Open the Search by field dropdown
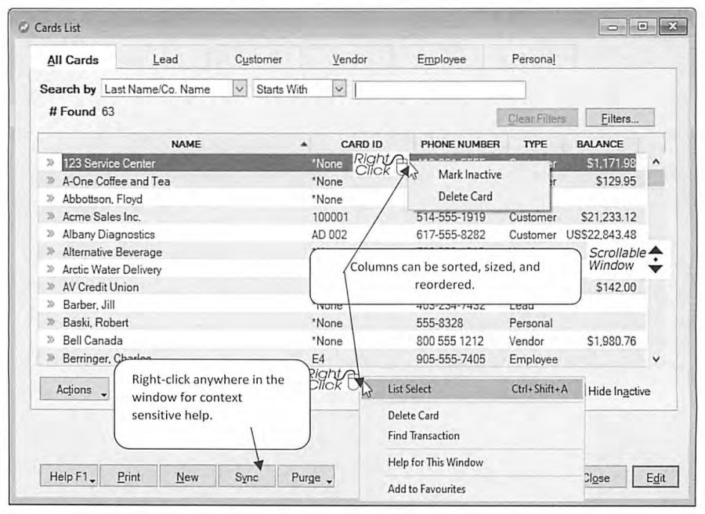 pyautogui.click(x=240, y=89)
